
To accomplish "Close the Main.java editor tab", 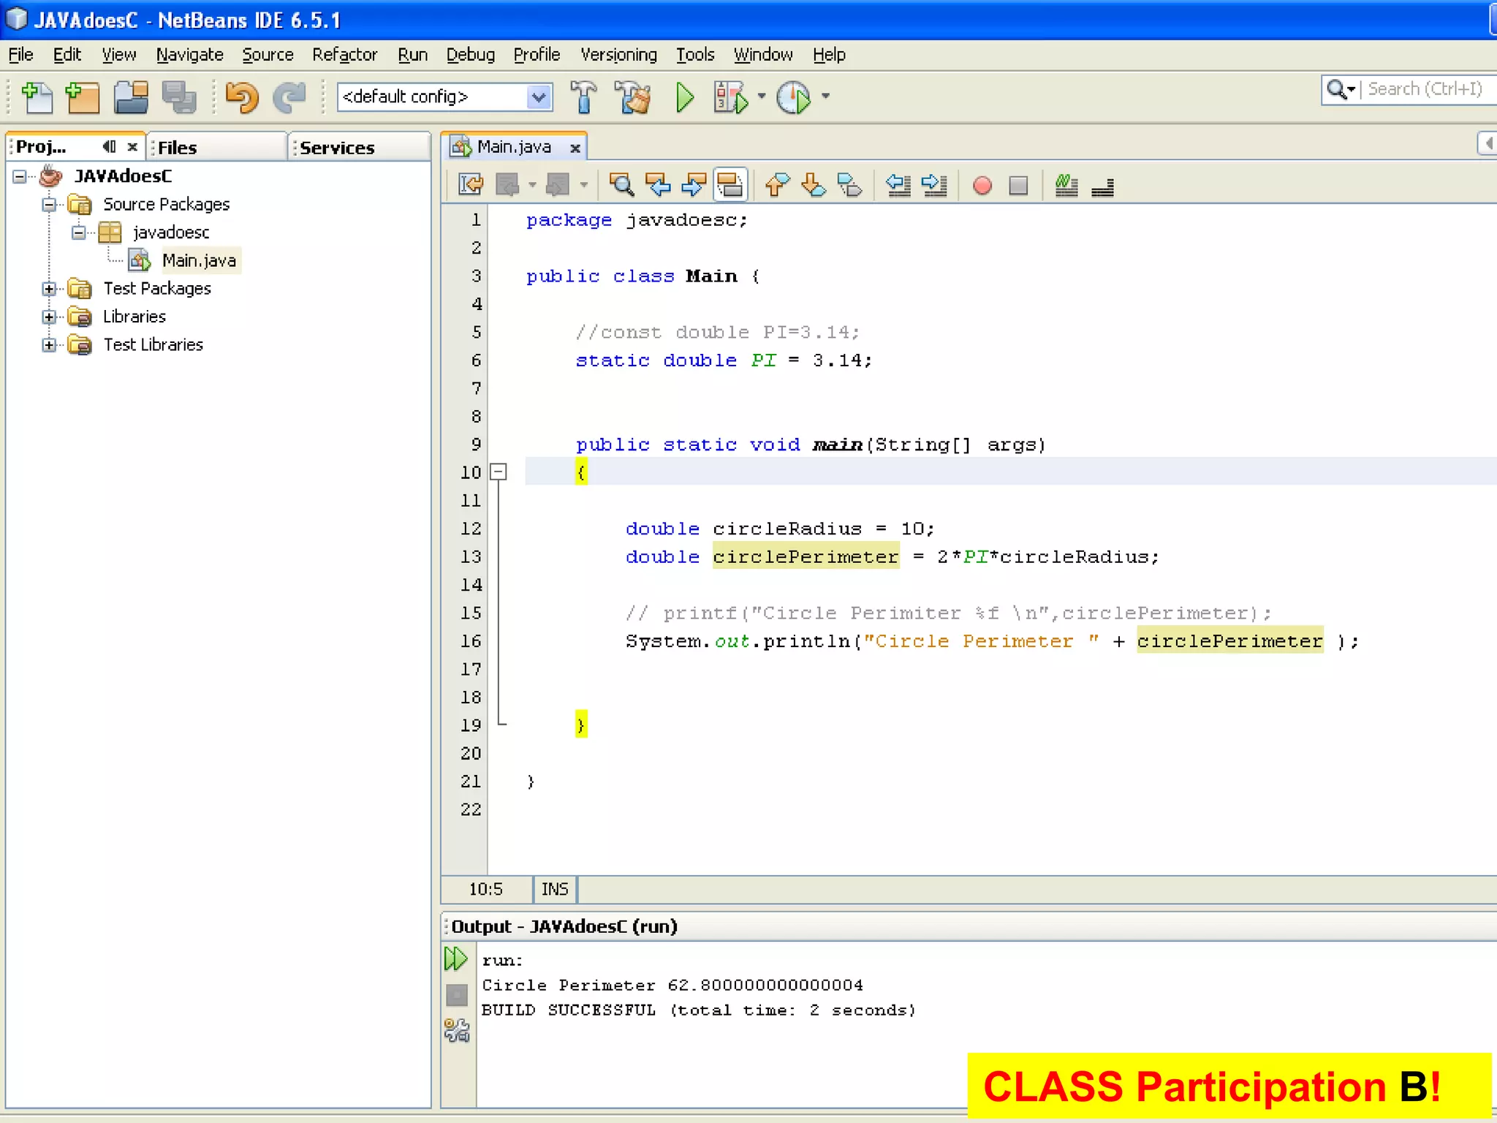I will click(575, 148).
